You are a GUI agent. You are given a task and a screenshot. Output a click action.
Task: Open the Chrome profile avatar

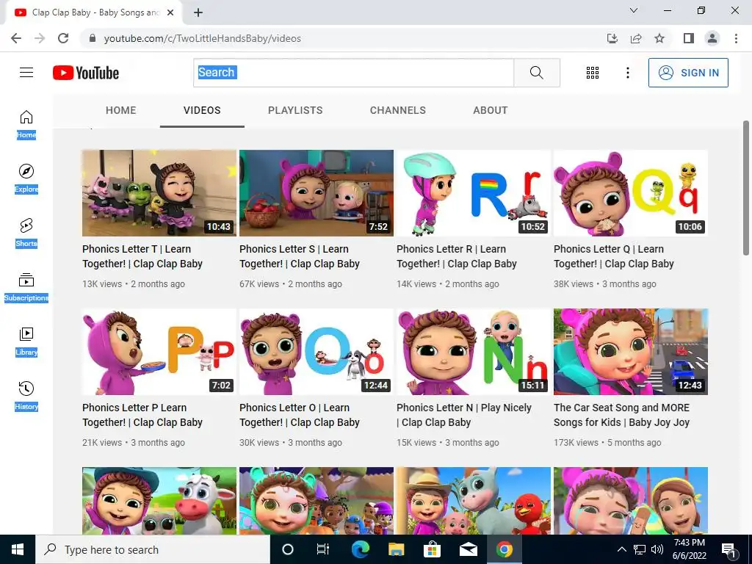[x=712, y=38]
